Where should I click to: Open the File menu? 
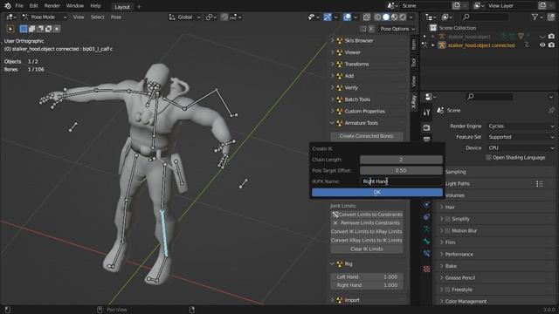(19, 6)
